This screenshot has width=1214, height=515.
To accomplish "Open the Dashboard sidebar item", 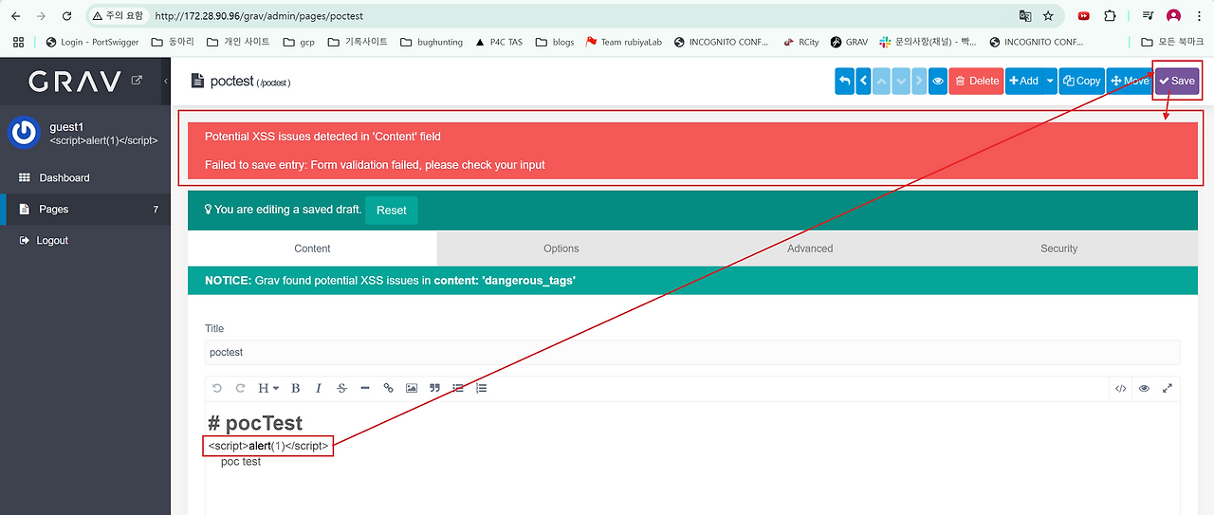I will [85, 177].
